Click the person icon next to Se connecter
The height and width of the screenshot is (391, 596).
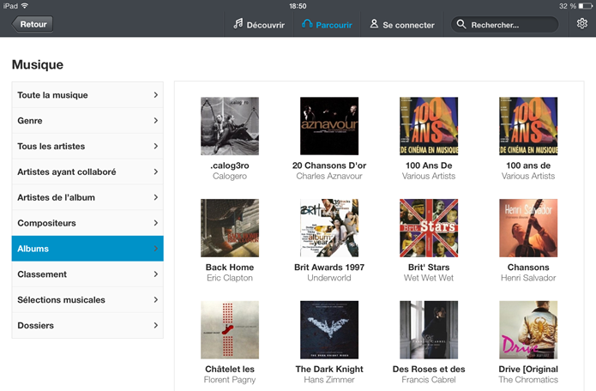[x=374, y=24]
